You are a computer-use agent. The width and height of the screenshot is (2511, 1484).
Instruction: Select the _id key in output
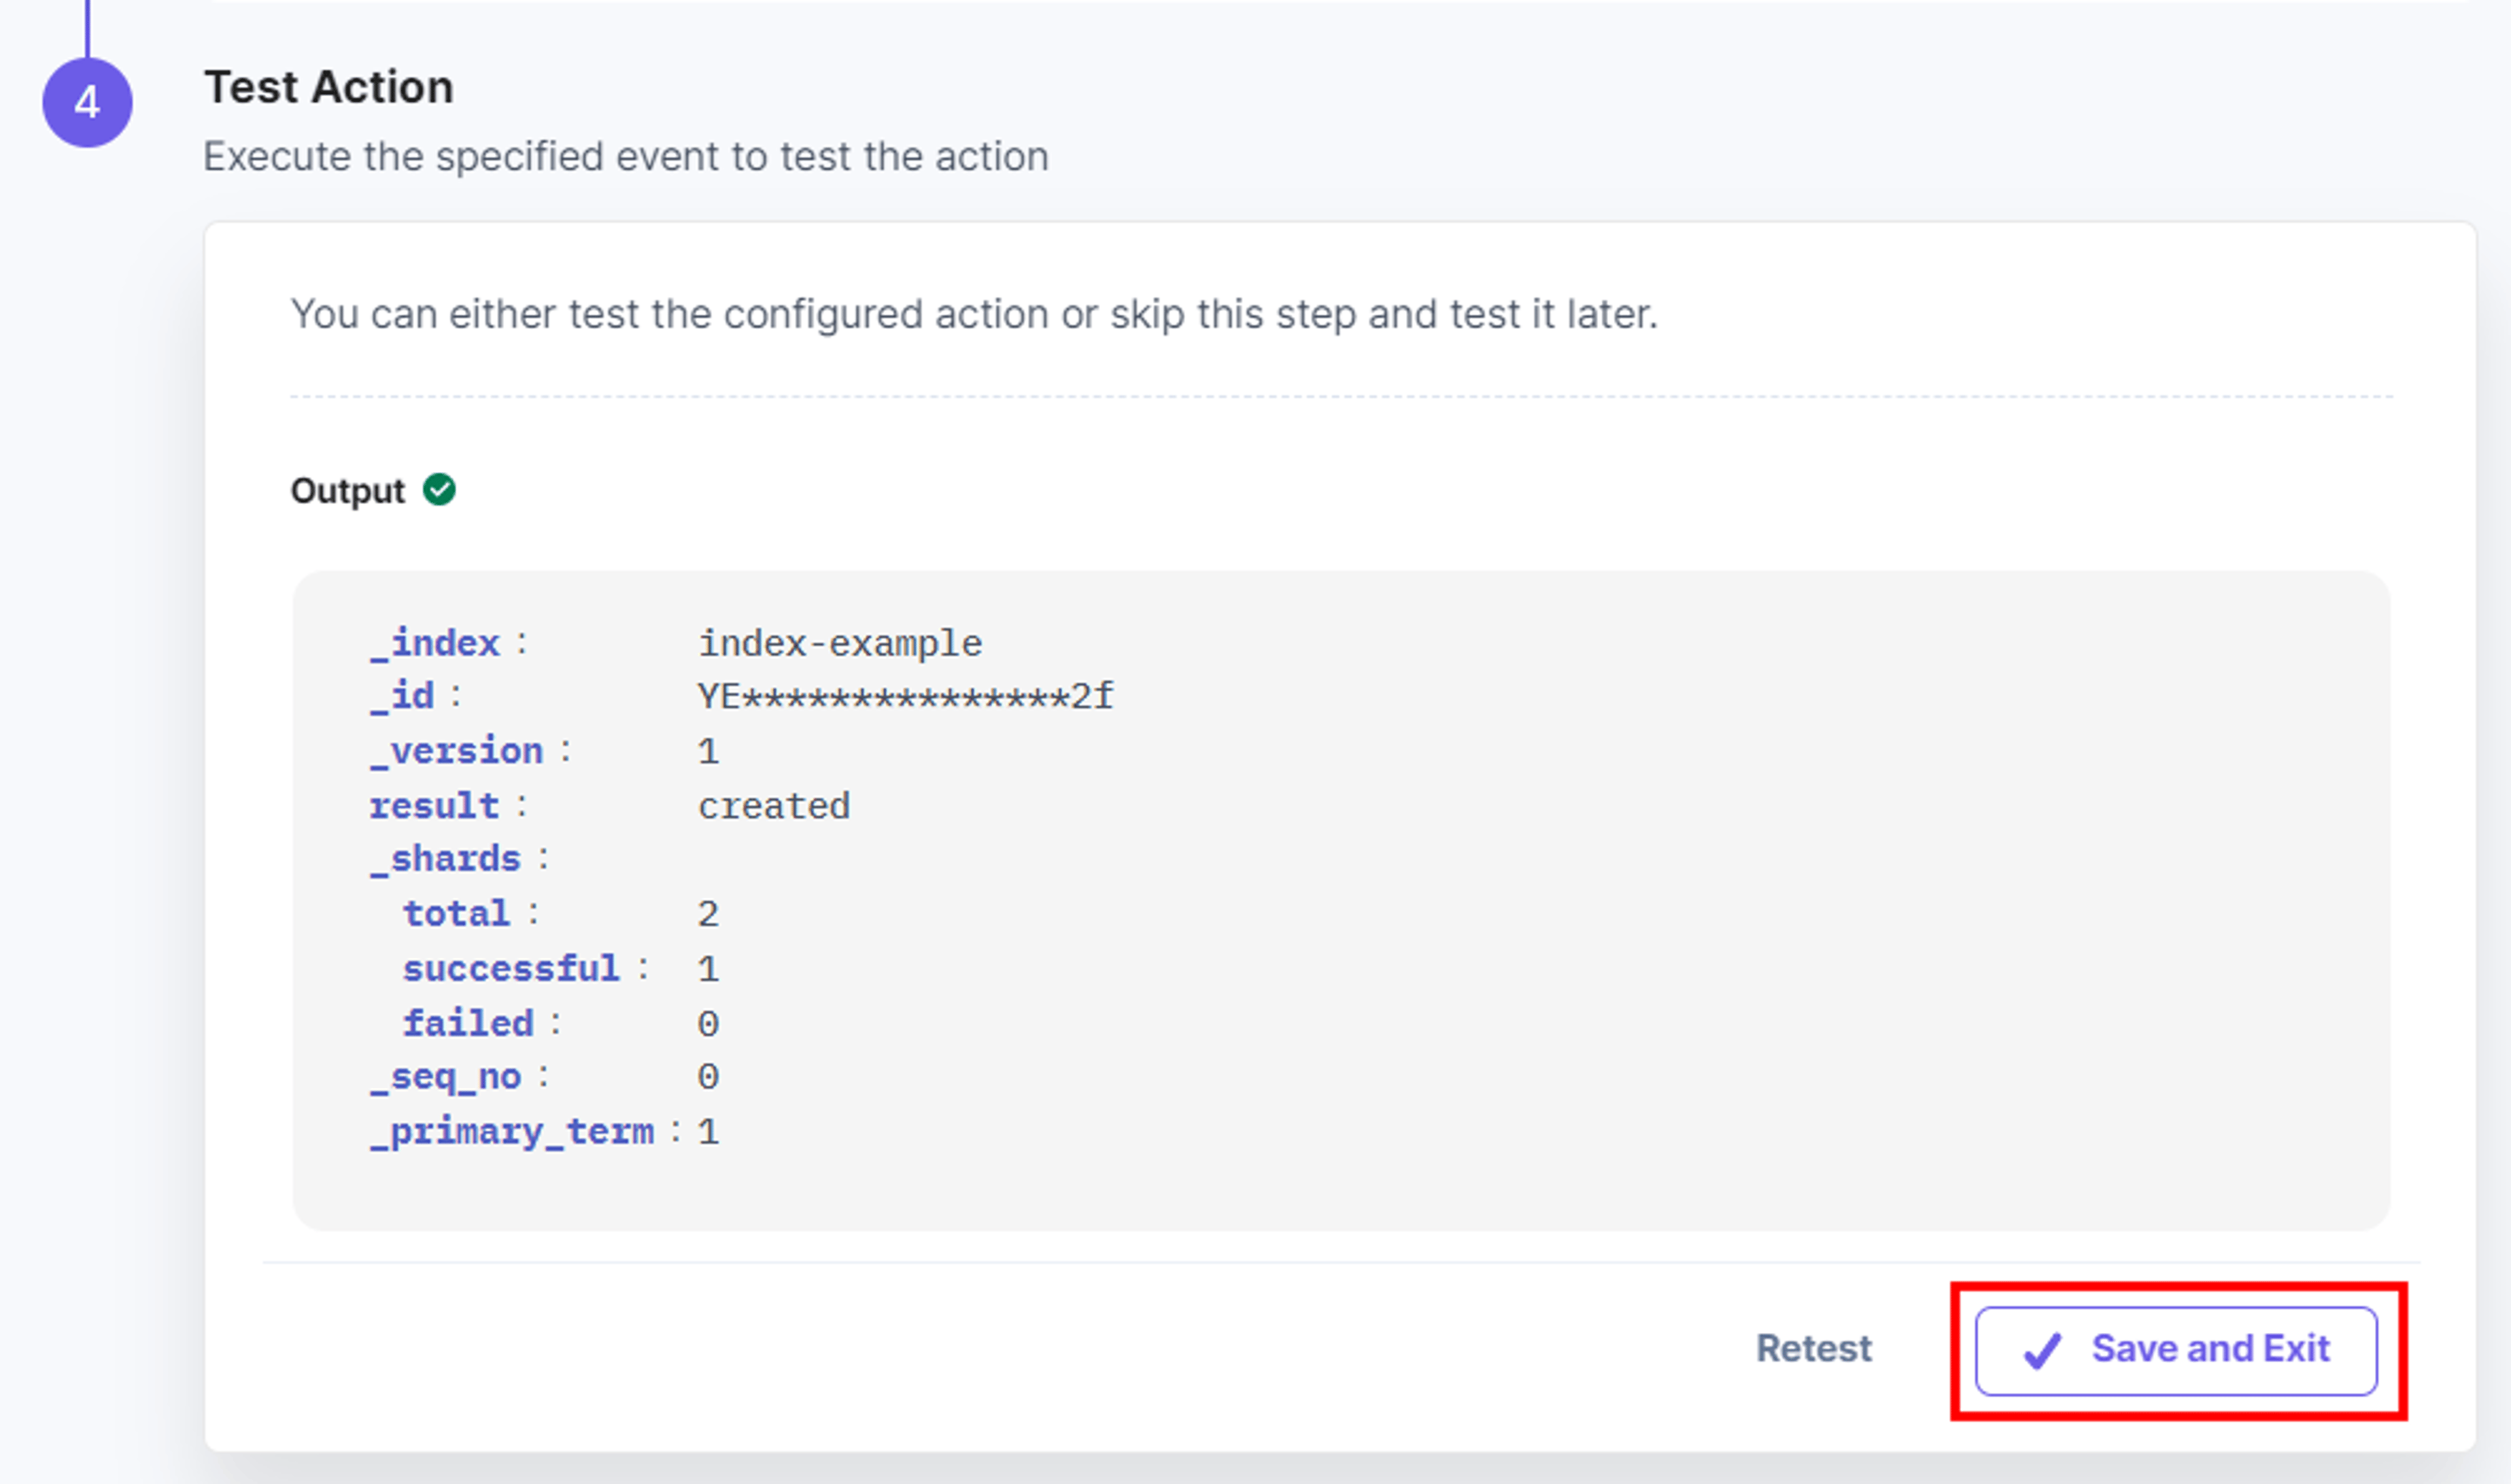coord(402,696)
